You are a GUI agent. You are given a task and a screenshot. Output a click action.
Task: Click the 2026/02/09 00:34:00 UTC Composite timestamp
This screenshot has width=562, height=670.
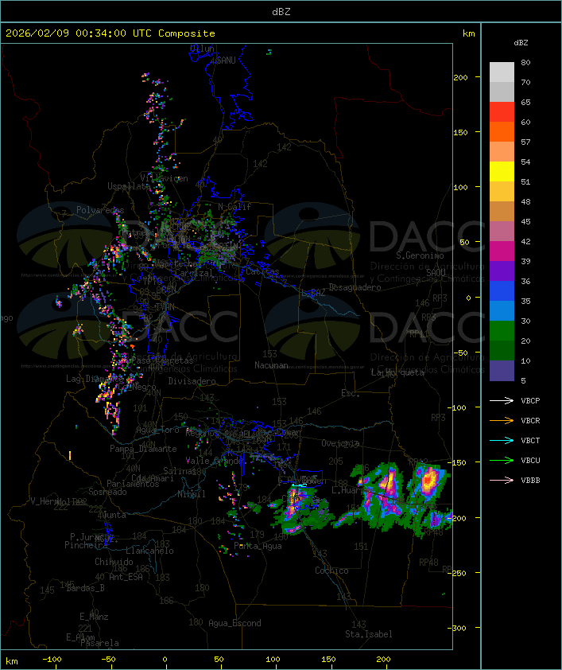click(110, 33)
